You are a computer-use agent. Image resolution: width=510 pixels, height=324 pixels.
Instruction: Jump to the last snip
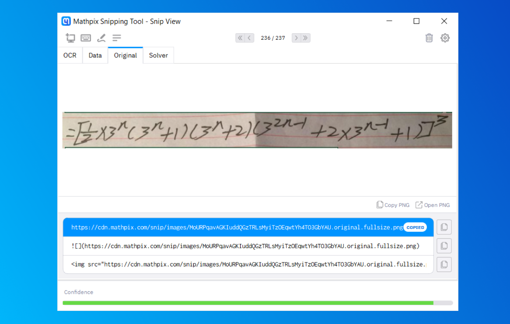pos(305,38)
